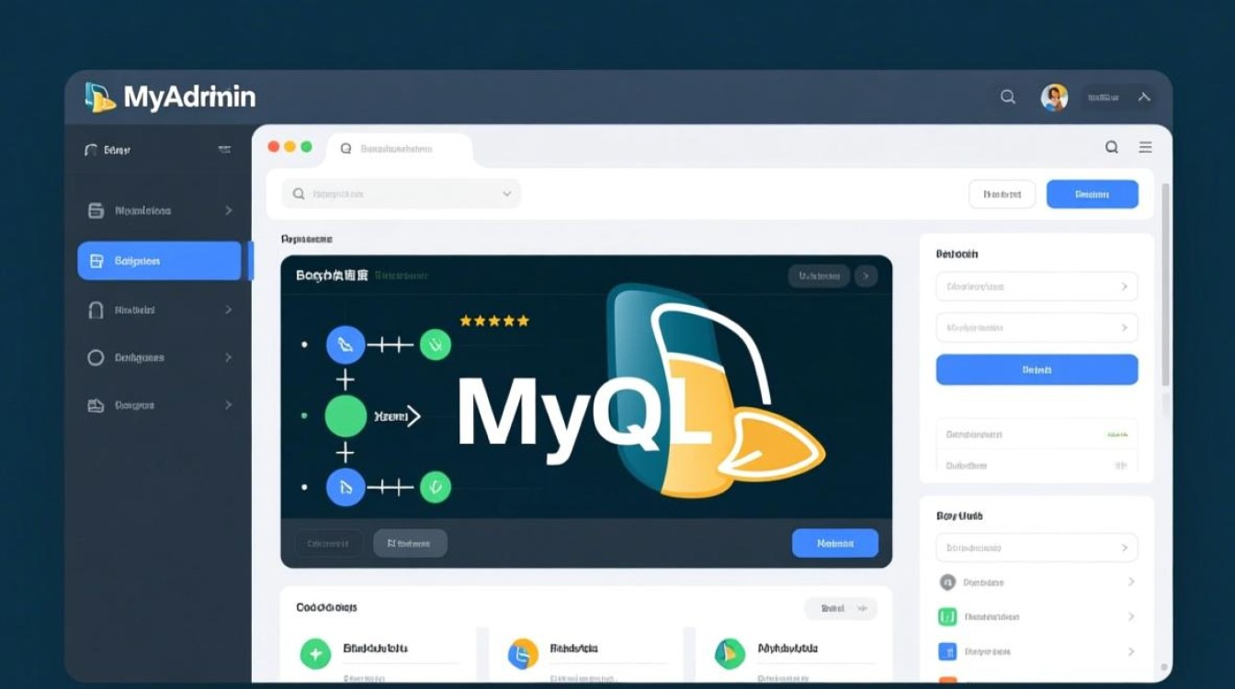Screen dimensions: 1235x689
Task: Expand the first sidebar item with chevron
Action: (229, 210)
